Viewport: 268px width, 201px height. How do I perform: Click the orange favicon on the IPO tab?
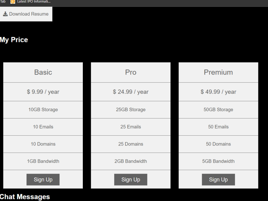[x=13, y=2]
